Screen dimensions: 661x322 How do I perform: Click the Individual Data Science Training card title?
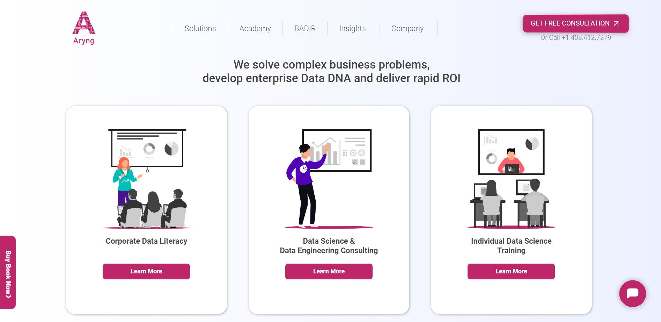pyautogui.click(x=511, y=245)
